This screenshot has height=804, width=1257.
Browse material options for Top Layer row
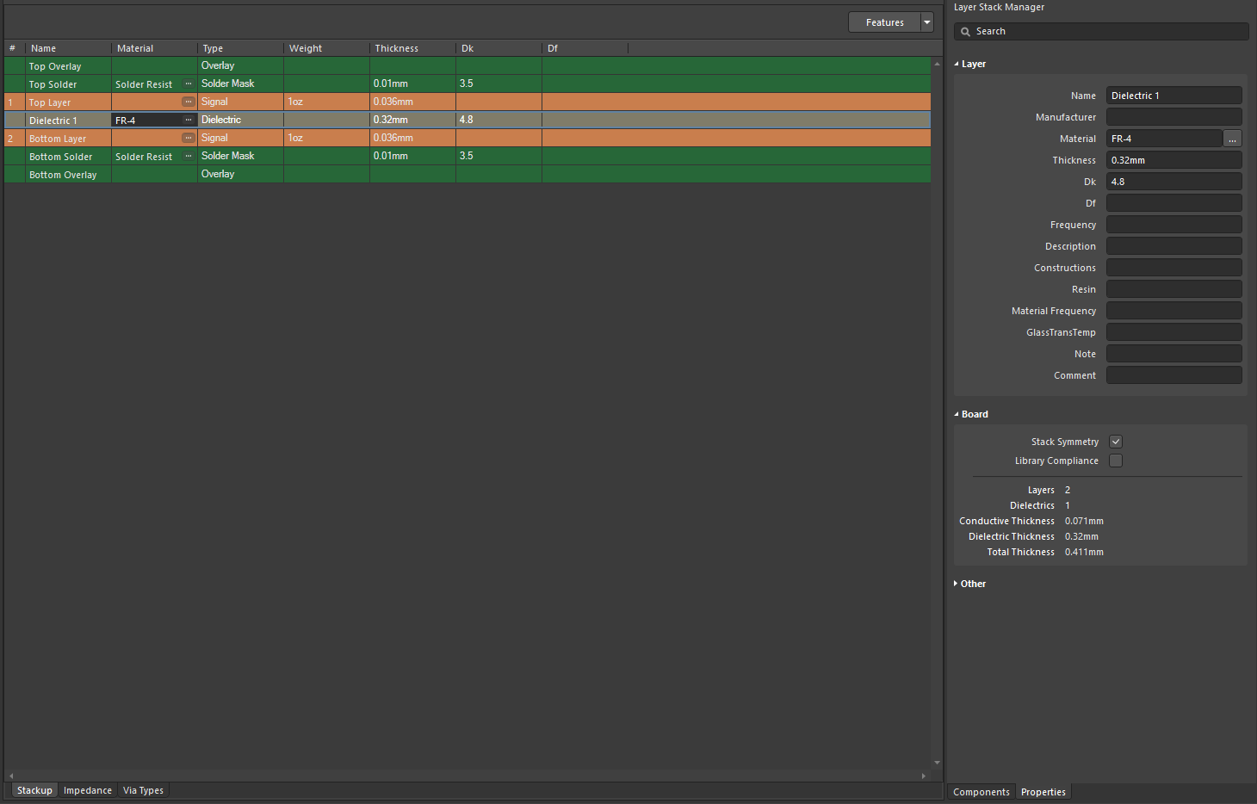189,102
